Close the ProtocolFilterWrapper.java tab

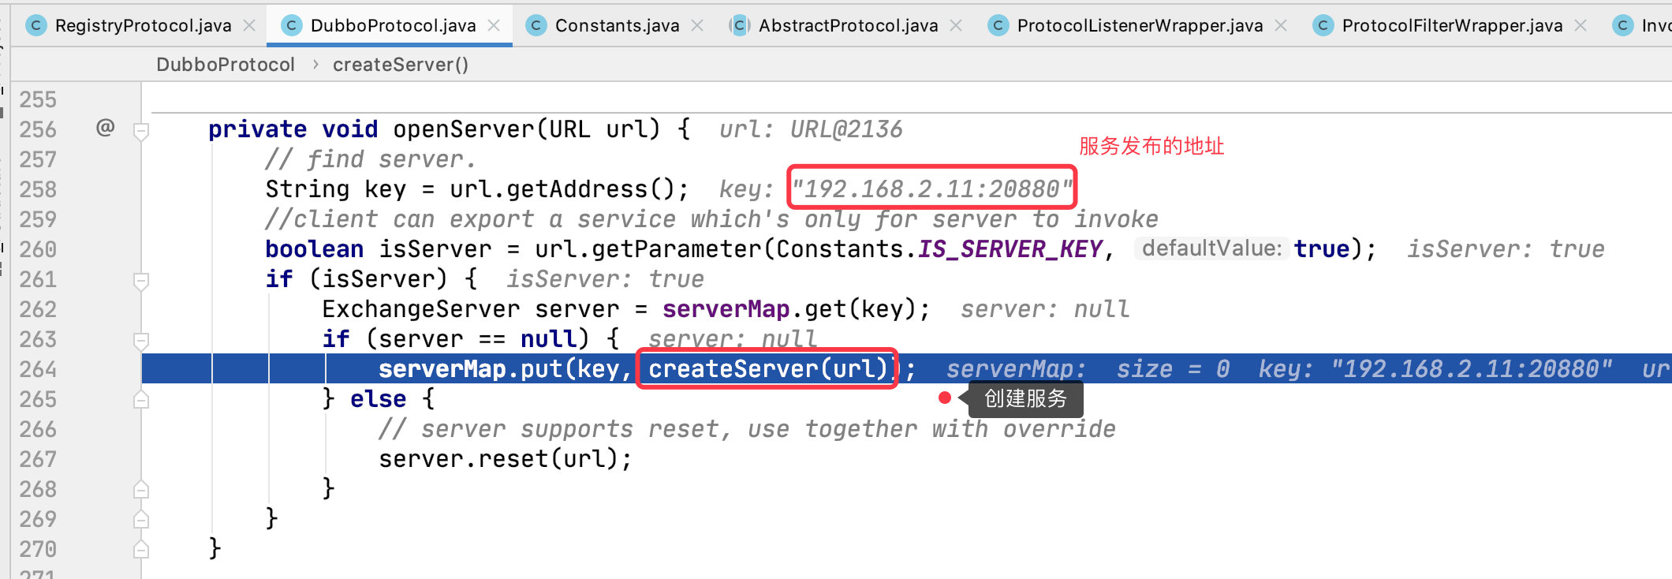(x=1581, y=25)
